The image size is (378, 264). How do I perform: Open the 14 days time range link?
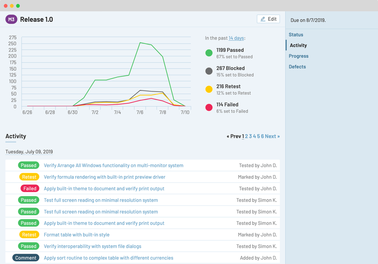coord(236,38)
